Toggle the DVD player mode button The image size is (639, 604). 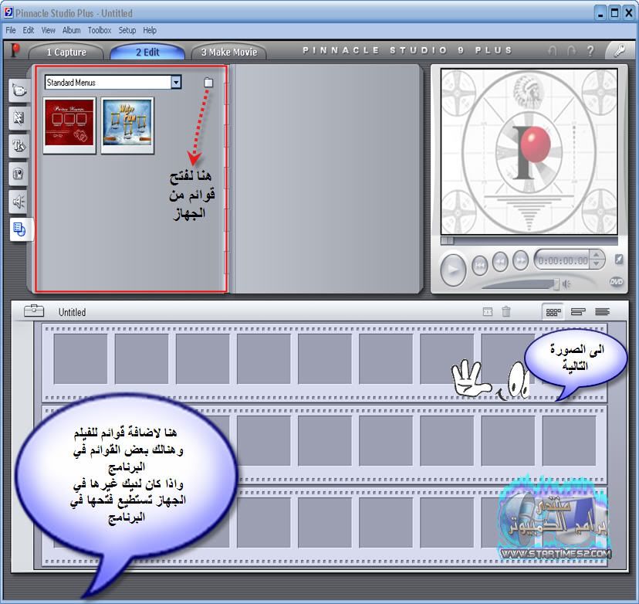(616, 282)
